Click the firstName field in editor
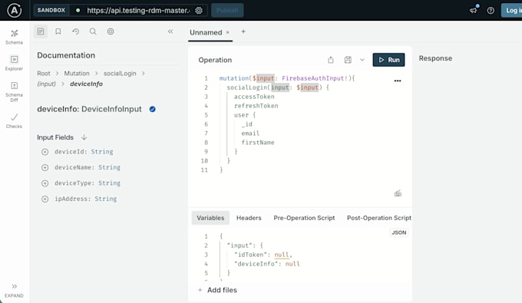 (x=258, y=143)
